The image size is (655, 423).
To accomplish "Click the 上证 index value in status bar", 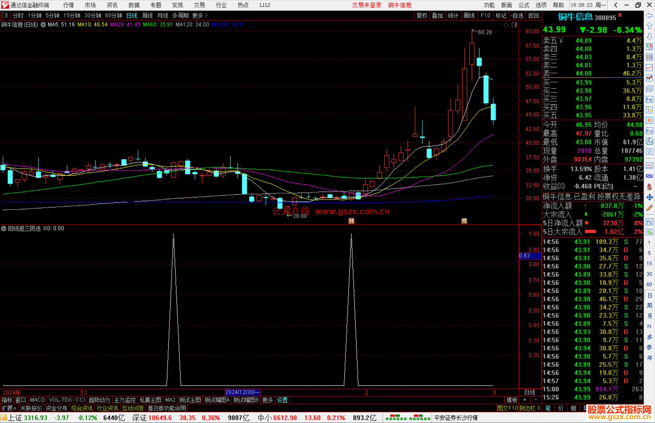I will click(x=35, y=418).
